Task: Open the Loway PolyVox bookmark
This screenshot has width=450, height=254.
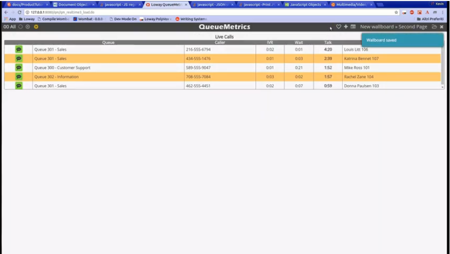Action: click(155, 19)
